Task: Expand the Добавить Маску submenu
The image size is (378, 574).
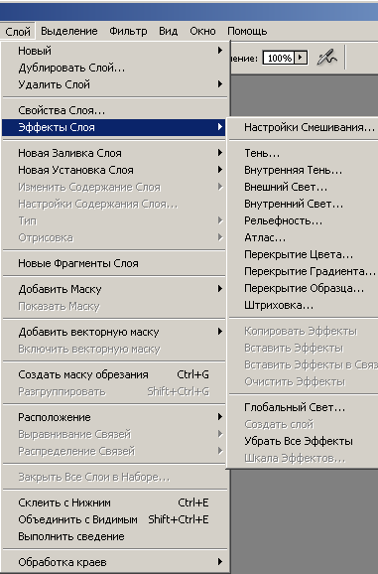Action: [114, 289]
